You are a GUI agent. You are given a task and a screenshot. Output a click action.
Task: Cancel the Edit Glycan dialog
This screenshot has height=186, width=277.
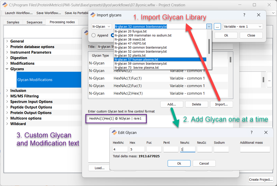pos(204,163)
